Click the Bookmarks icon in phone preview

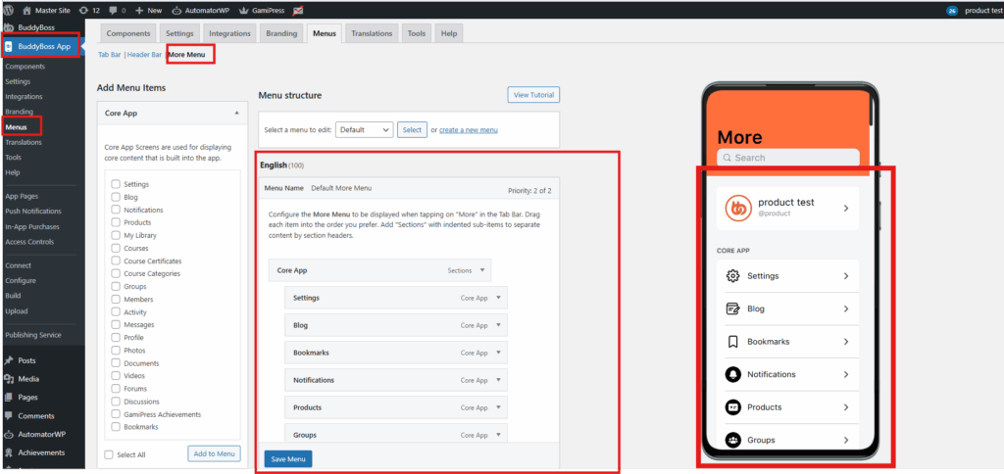[732, 342]
